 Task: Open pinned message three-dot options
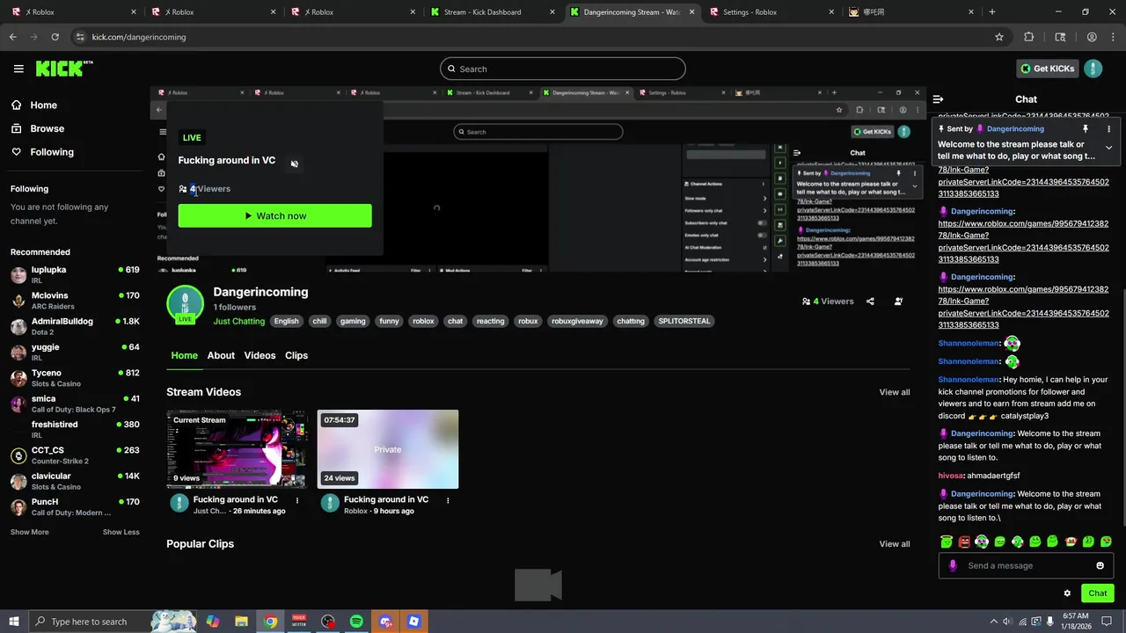pyautogui.click(x=1108, y=129)
